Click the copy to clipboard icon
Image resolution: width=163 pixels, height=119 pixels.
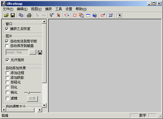pyautogui.click(x=21, y=15)
